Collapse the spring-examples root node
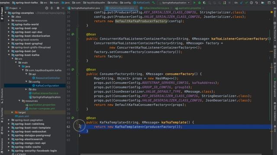The width and height of the screenshot is (277, 155). [6, 13]
